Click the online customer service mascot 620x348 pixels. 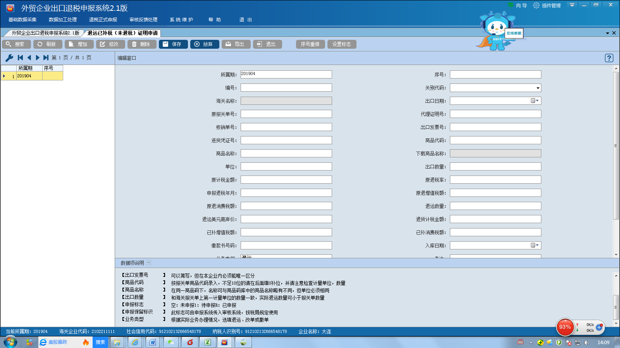coord(497,32)
